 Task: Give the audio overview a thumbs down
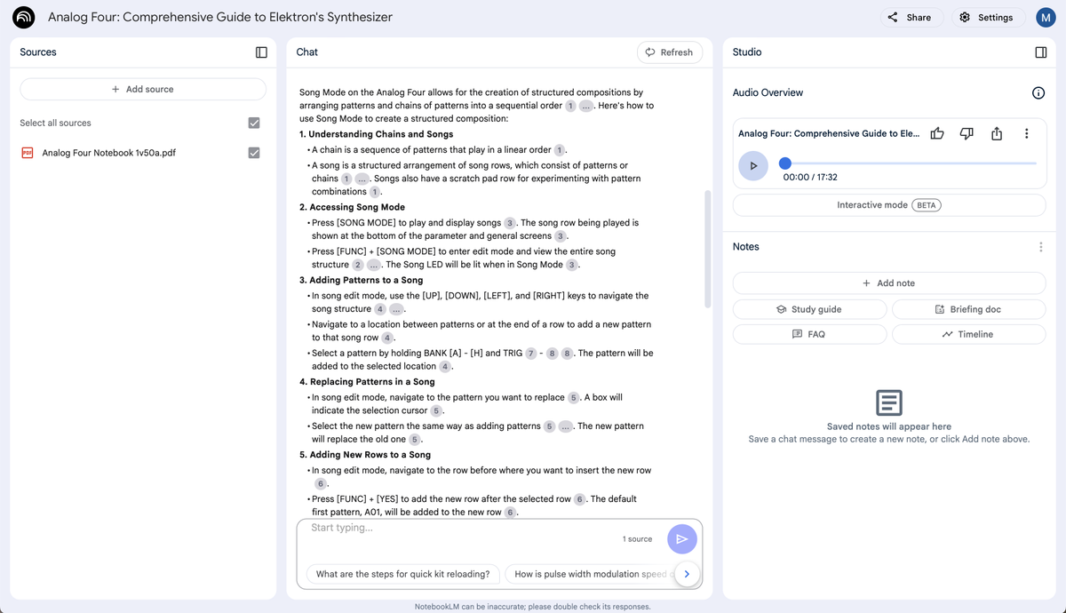coord(967,133)
